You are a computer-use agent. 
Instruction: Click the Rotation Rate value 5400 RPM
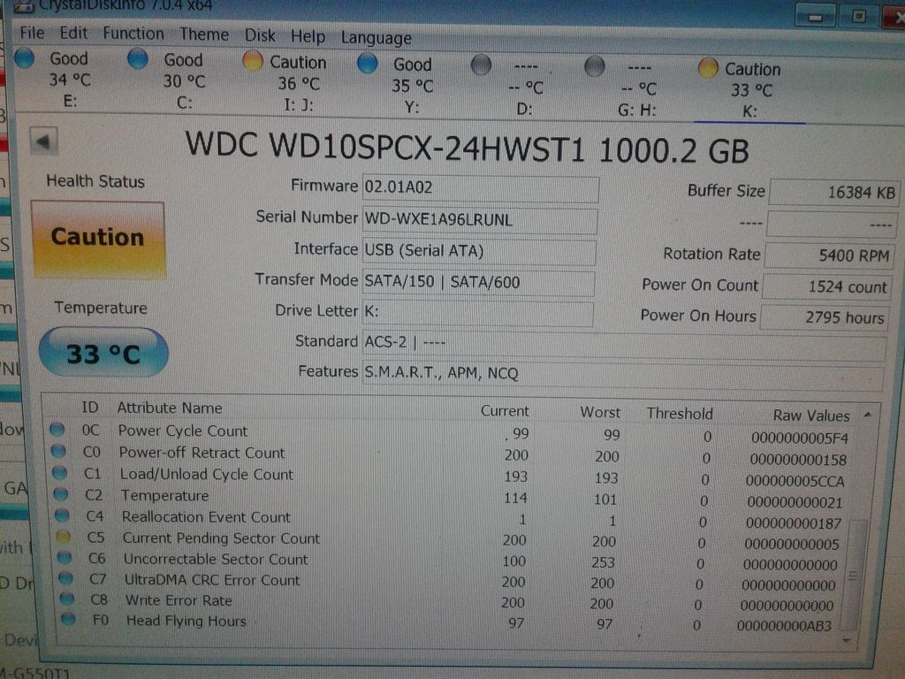[829, 256]
